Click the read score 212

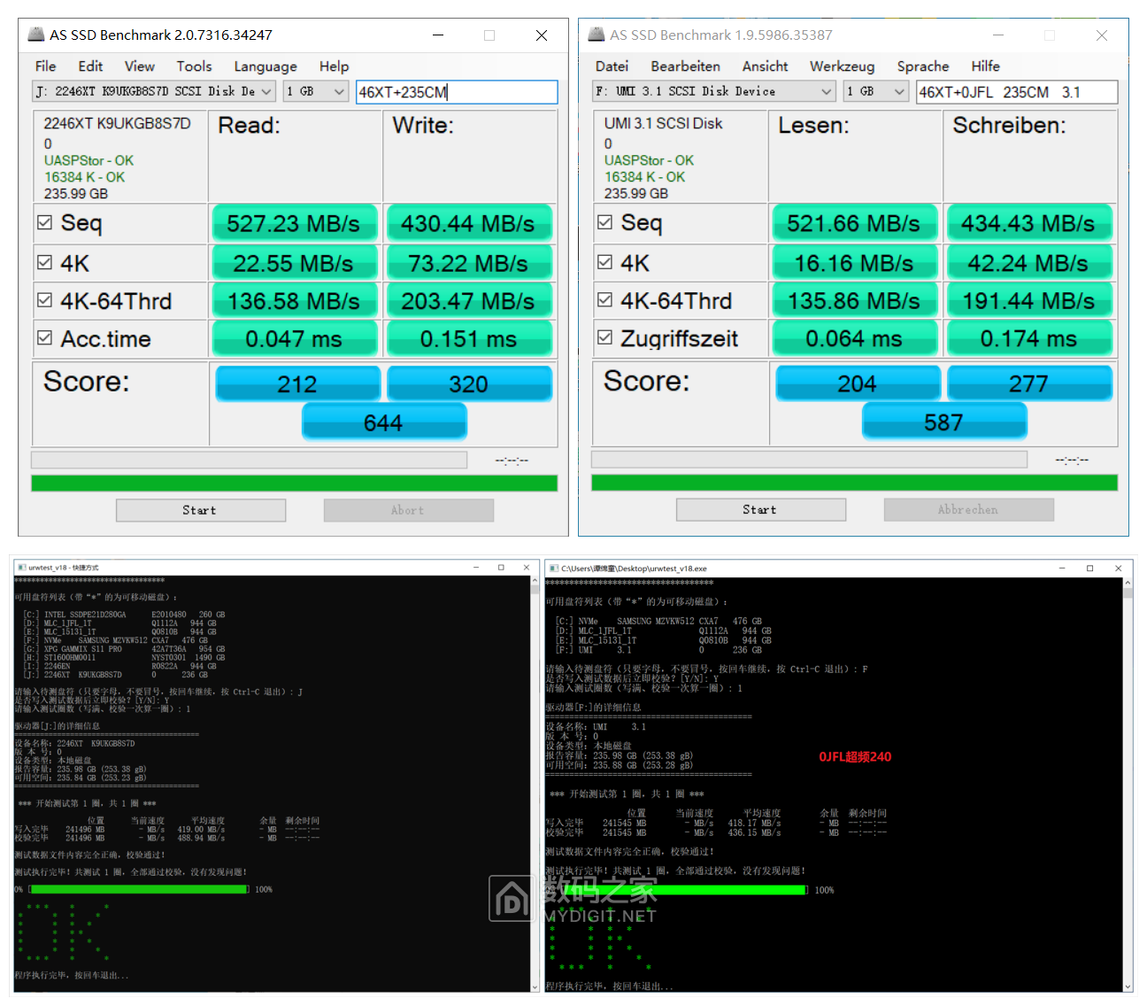point(298,383)
